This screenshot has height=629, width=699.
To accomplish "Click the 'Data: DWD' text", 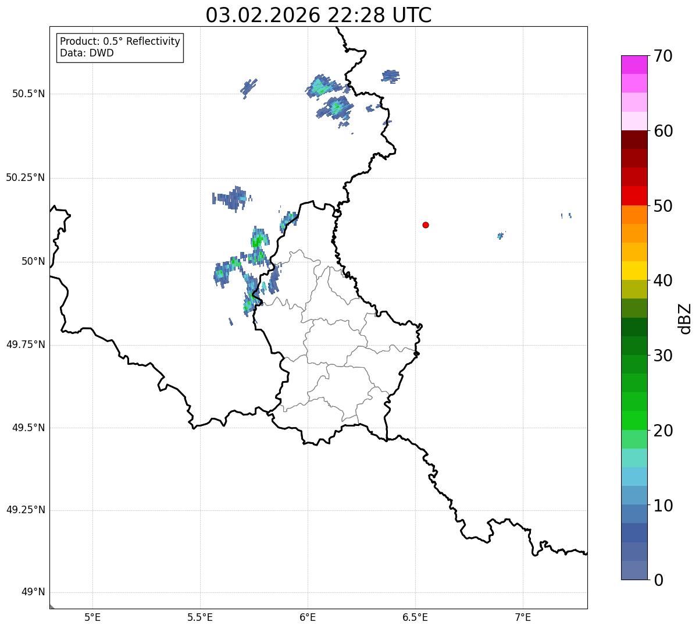I will point(87,54).
